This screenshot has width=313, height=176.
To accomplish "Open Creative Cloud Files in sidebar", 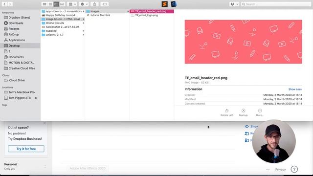I will 22,68.
